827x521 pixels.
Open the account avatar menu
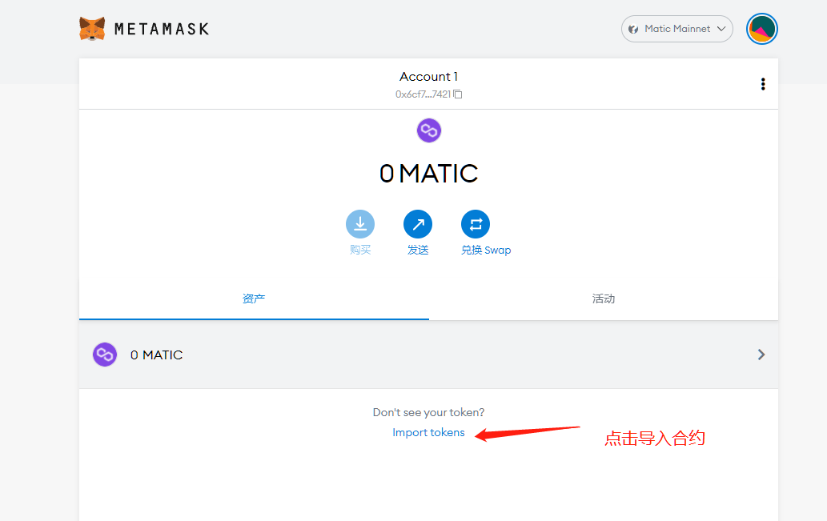pyautogui.click(x=761, y=29)
